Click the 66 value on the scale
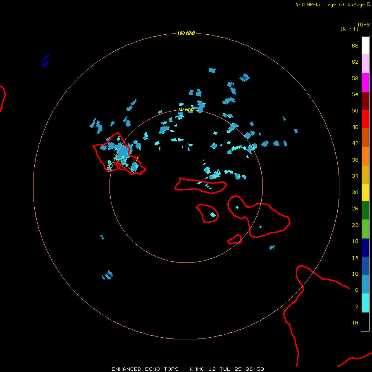 [x=355, y=45]
